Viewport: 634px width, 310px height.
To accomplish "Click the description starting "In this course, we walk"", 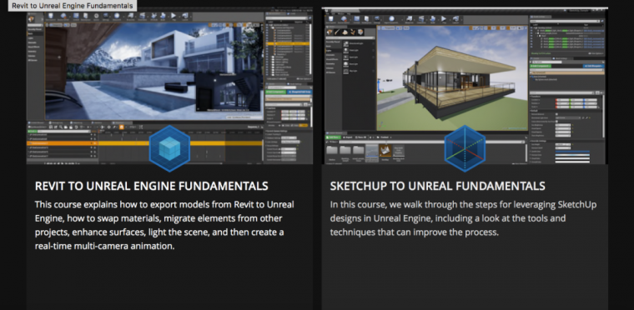I will coord(463,218).
